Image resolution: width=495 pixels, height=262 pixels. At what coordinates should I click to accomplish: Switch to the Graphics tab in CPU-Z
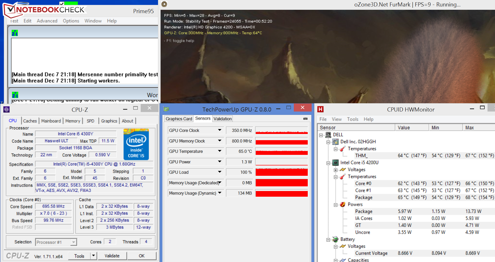coord(109,121)
